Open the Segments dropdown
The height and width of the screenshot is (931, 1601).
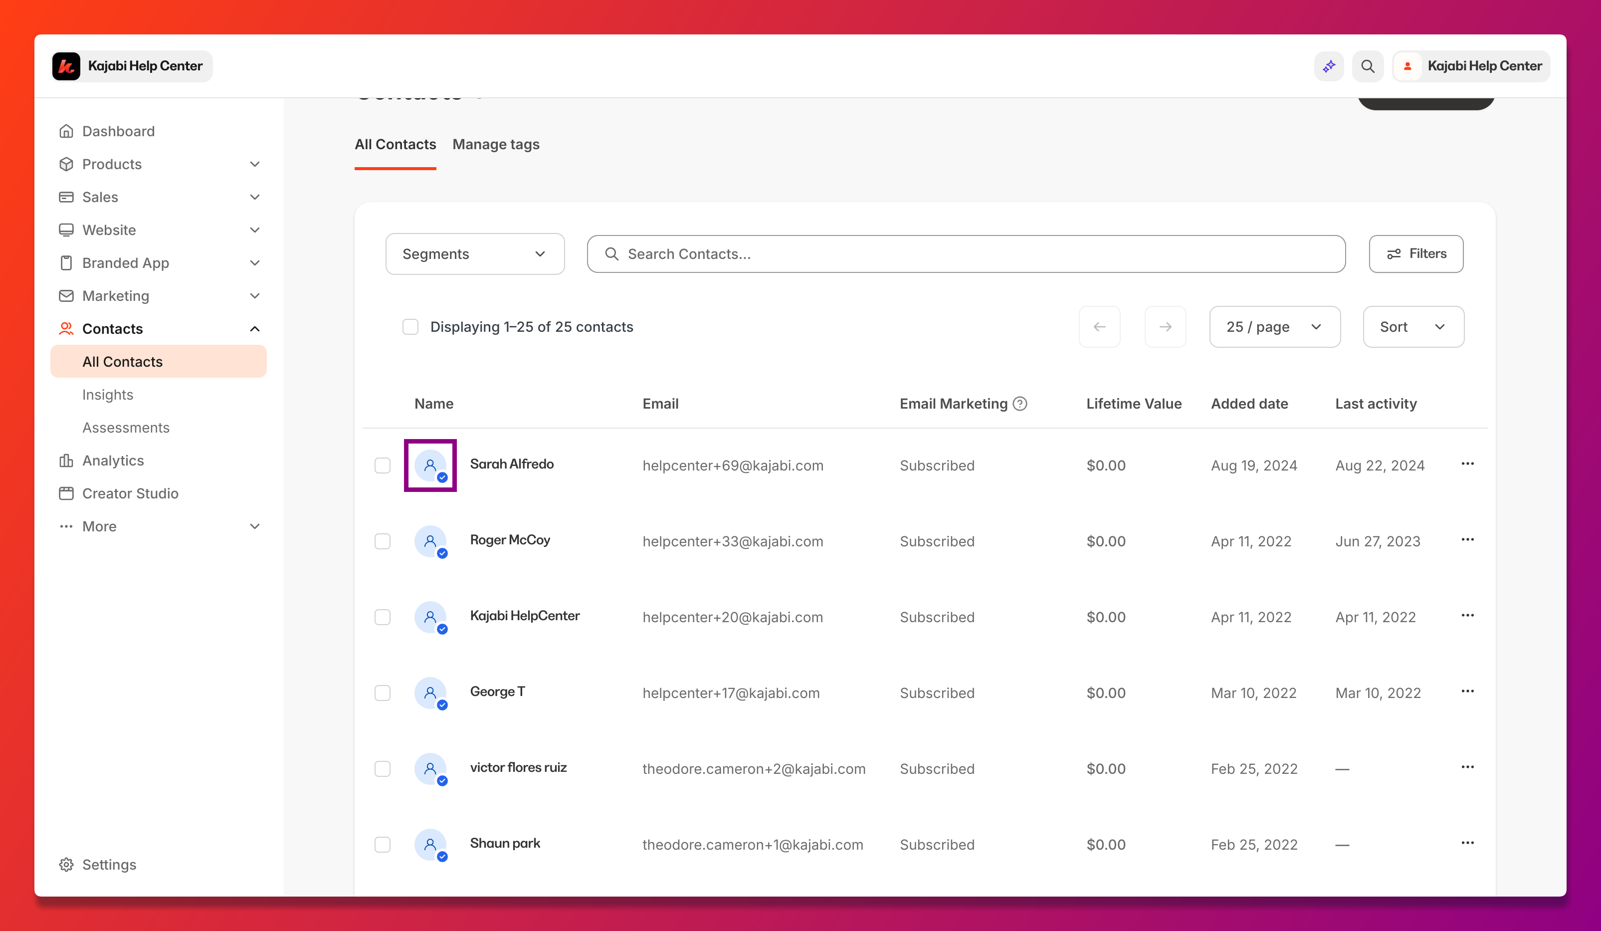(x=475, y=254)
